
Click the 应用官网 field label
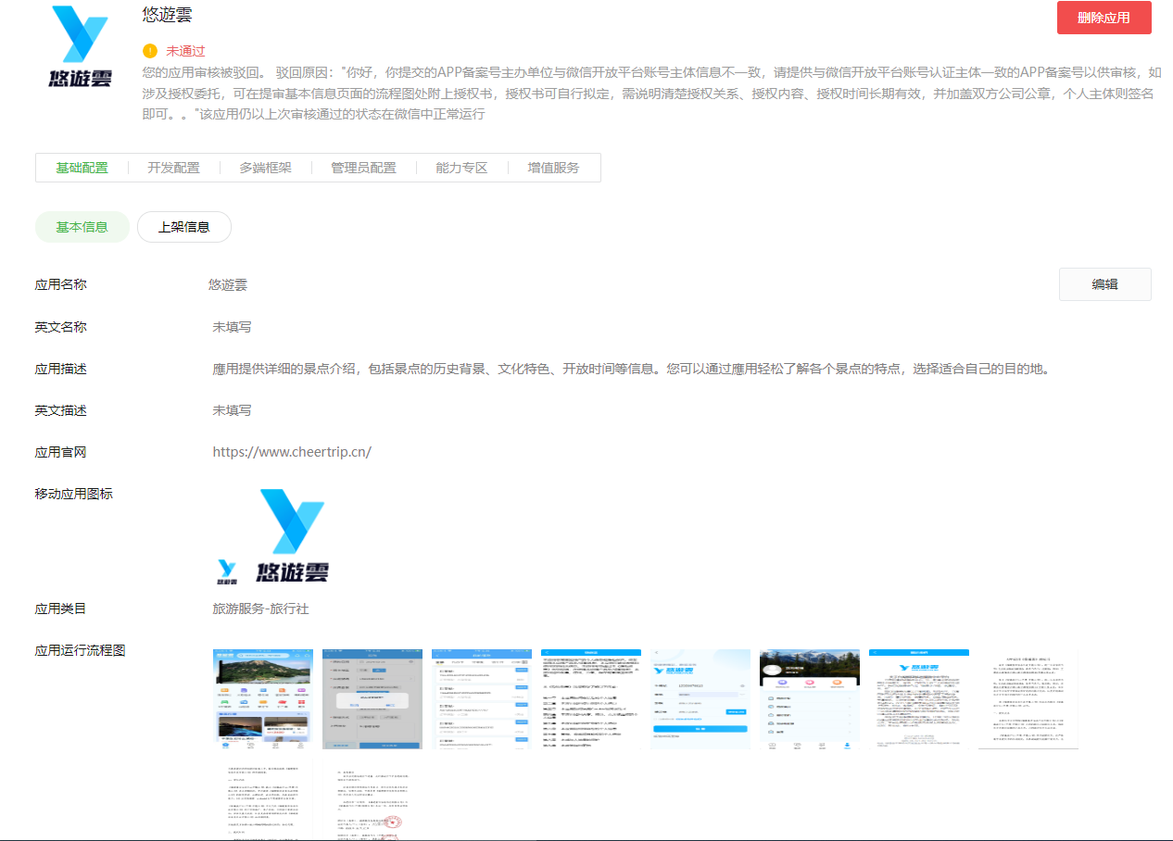tap(61, 452)
